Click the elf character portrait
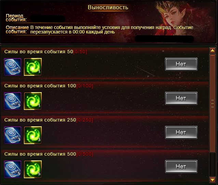Viewport: 218px width, 185px height. pos(173,19)
